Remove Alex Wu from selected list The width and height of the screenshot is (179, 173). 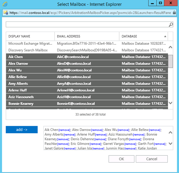123,130
